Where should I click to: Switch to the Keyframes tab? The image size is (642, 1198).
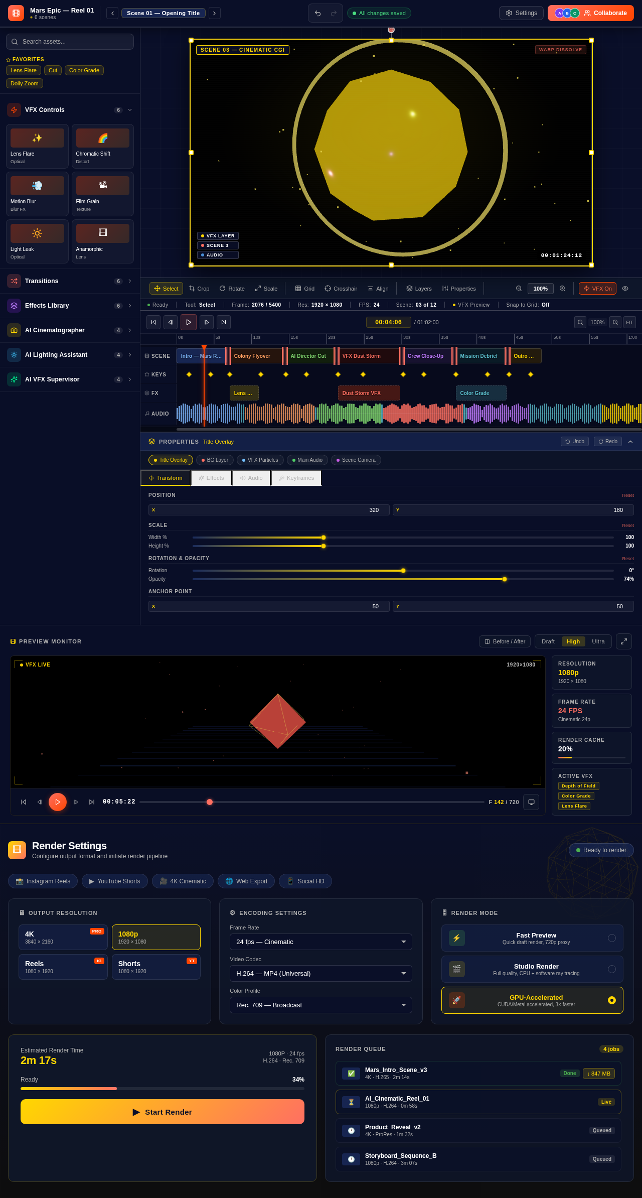pos(296,478)
